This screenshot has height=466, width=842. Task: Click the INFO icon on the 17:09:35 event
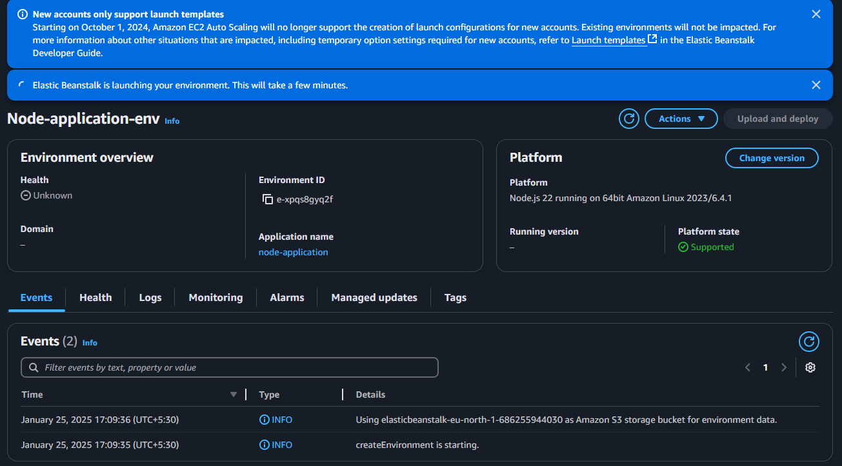pos(264,445)
